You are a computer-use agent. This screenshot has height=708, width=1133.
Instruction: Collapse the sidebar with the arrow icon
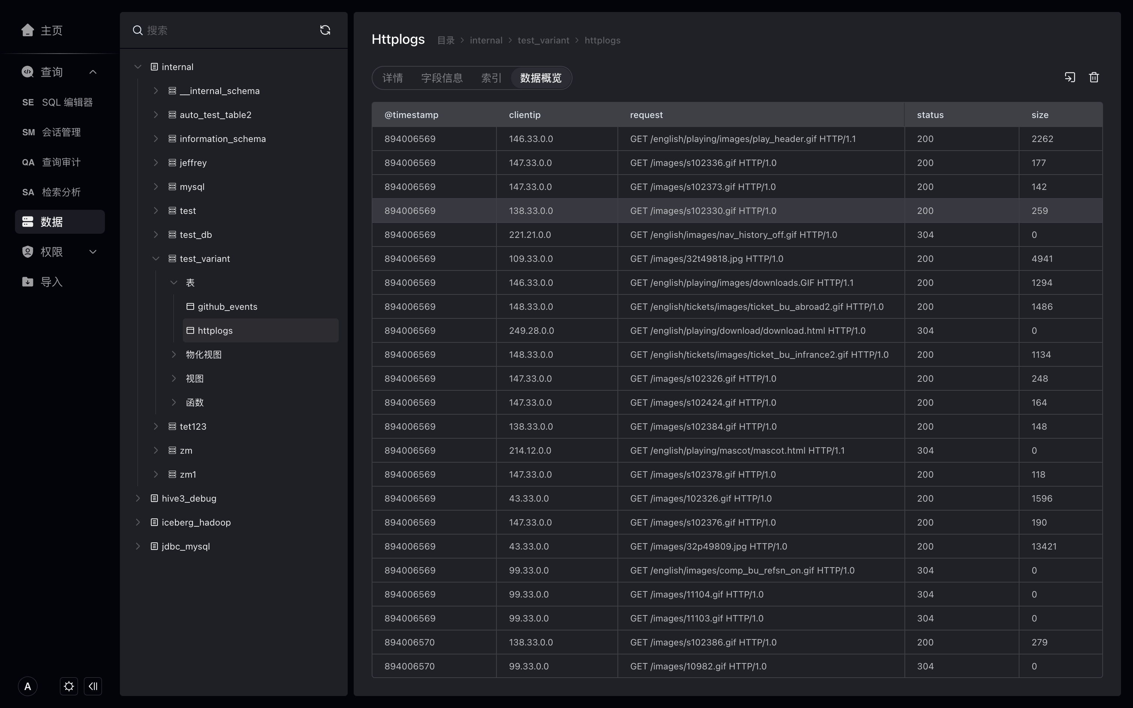tap(93, 686)
